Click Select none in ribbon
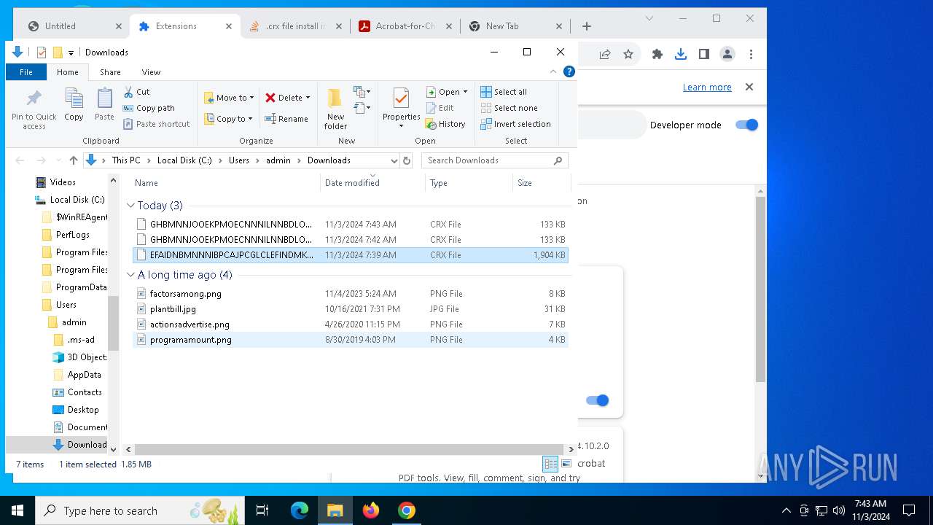This screenshot has width=933, height=525. [x=509, y=108]
